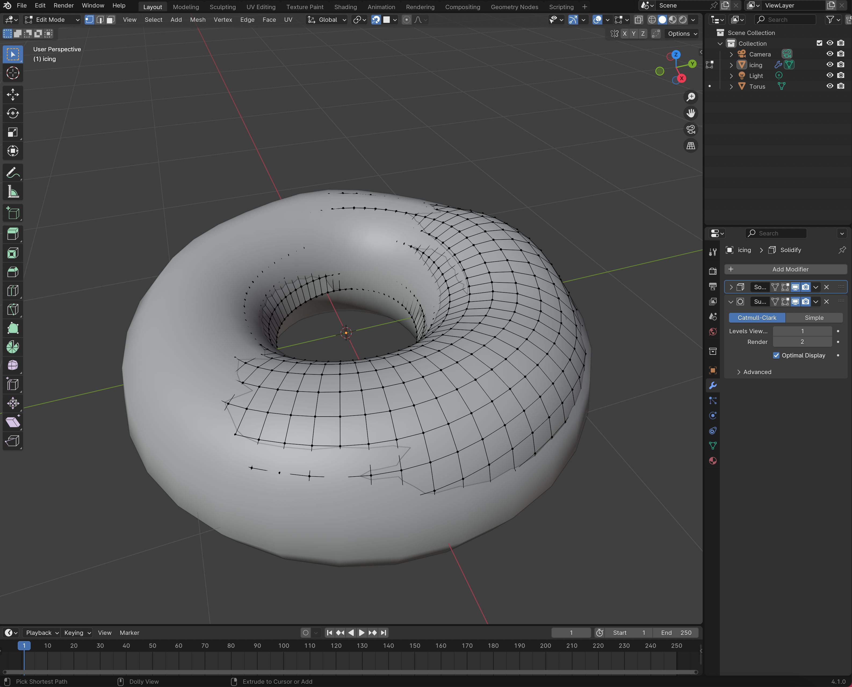Select the Simple subdivision type
The width and height of the screenshot is (852, 687).
coord(814,318)
